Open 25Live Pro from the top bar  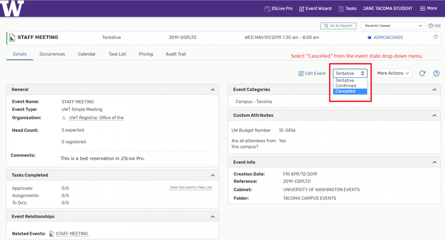click(x=278, y=9)
